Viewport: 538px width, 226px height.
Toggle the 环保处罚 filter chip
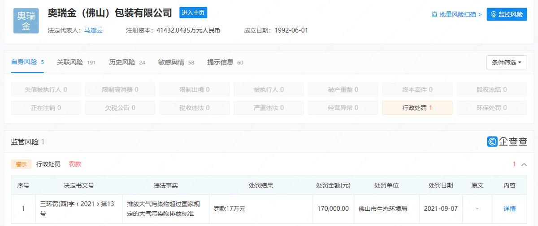click(x=491, y=108)
